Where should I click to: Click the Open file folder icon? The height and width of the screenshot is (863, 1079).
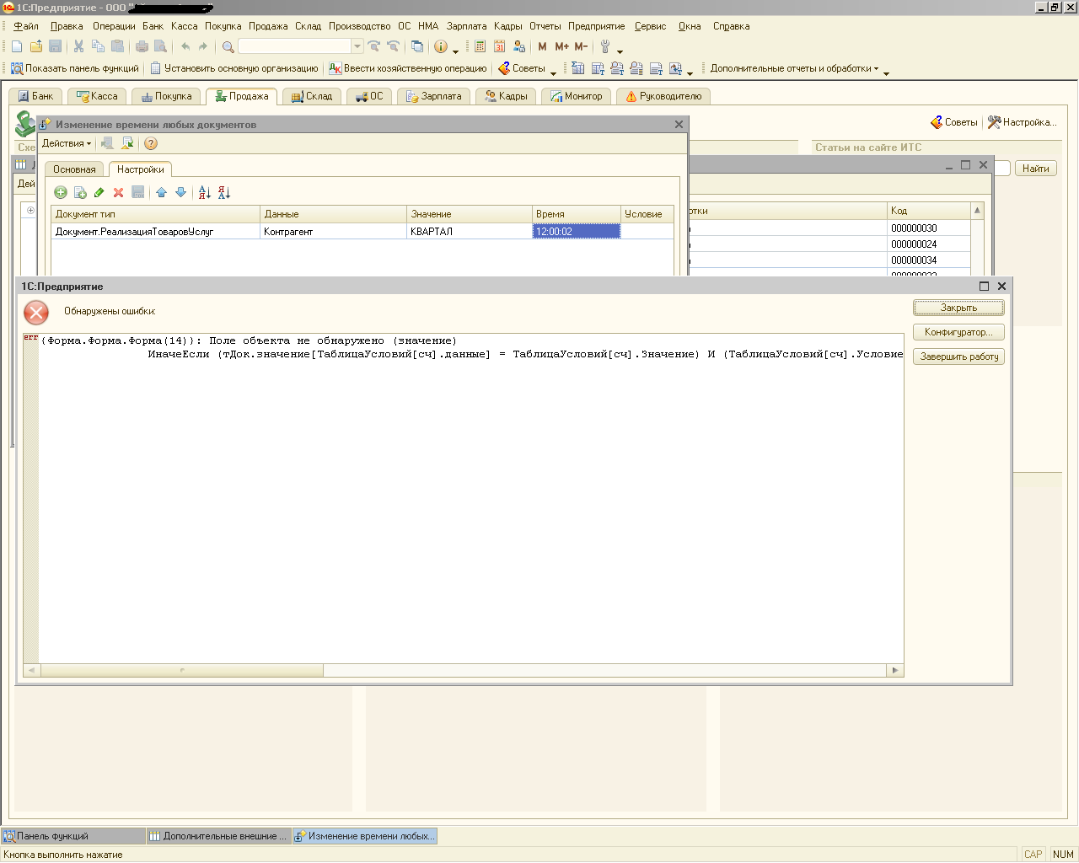pyautogui.click(x=36, y=46)
